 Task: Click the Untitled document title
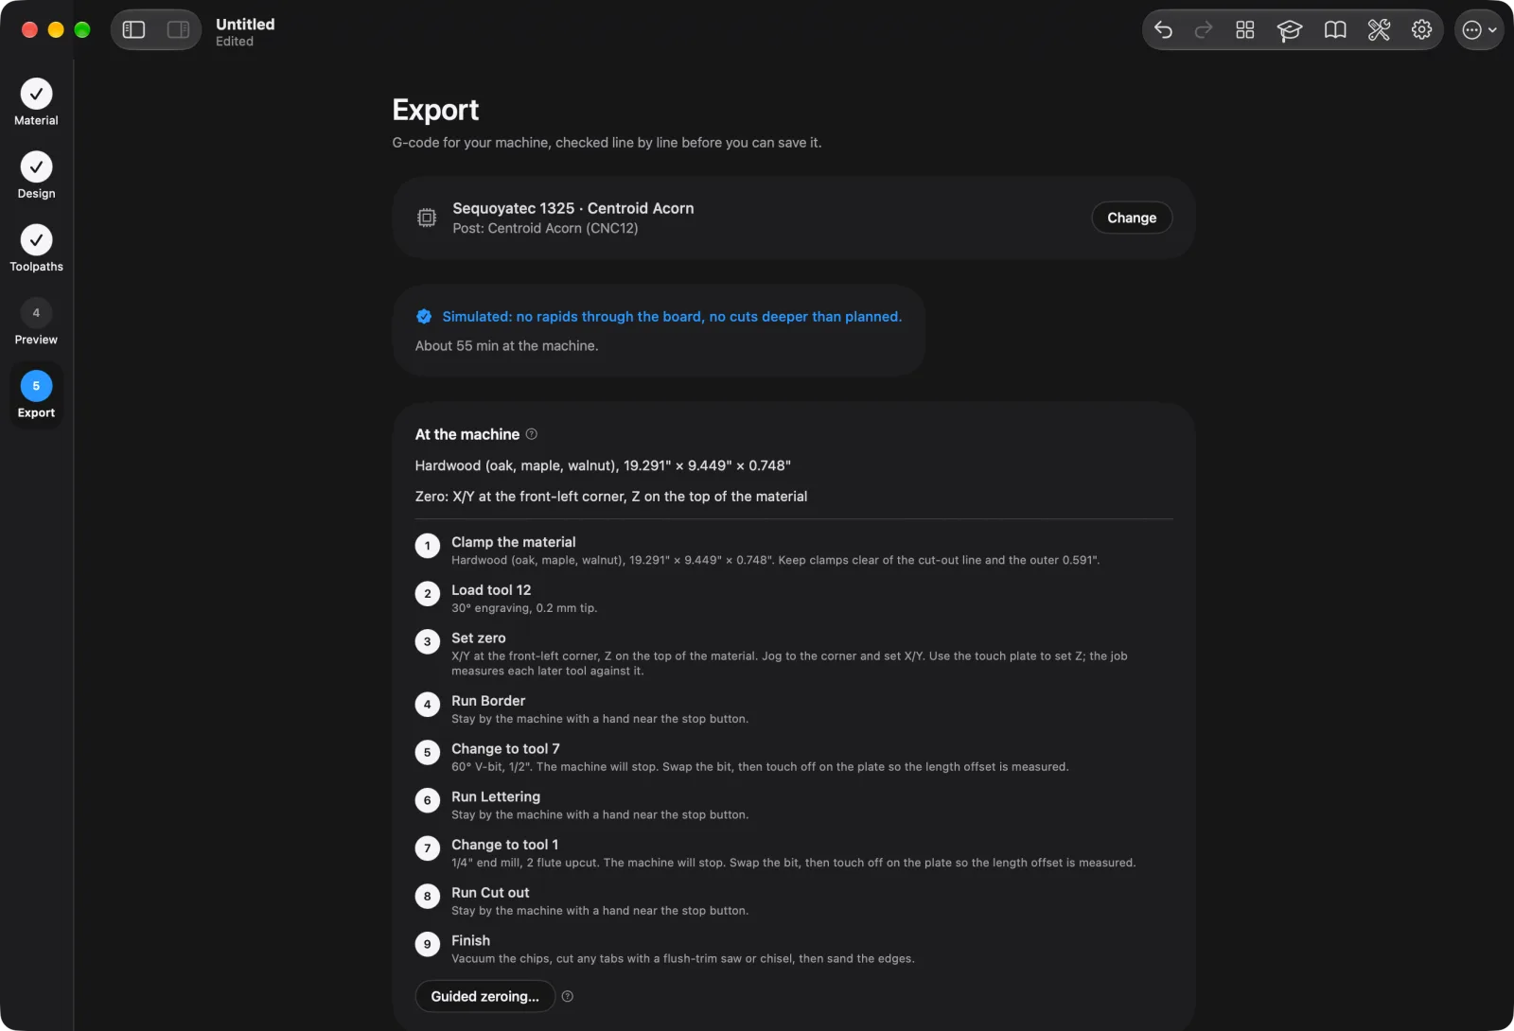245,25
